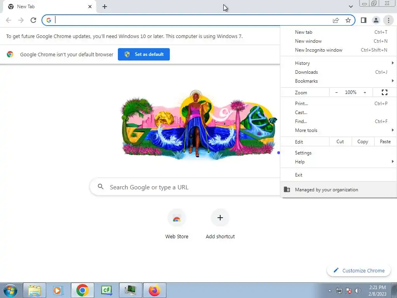Click the fullscreen icon in Zoom row
This screenshot has width=397, height=298.
[x=384, y=92]
